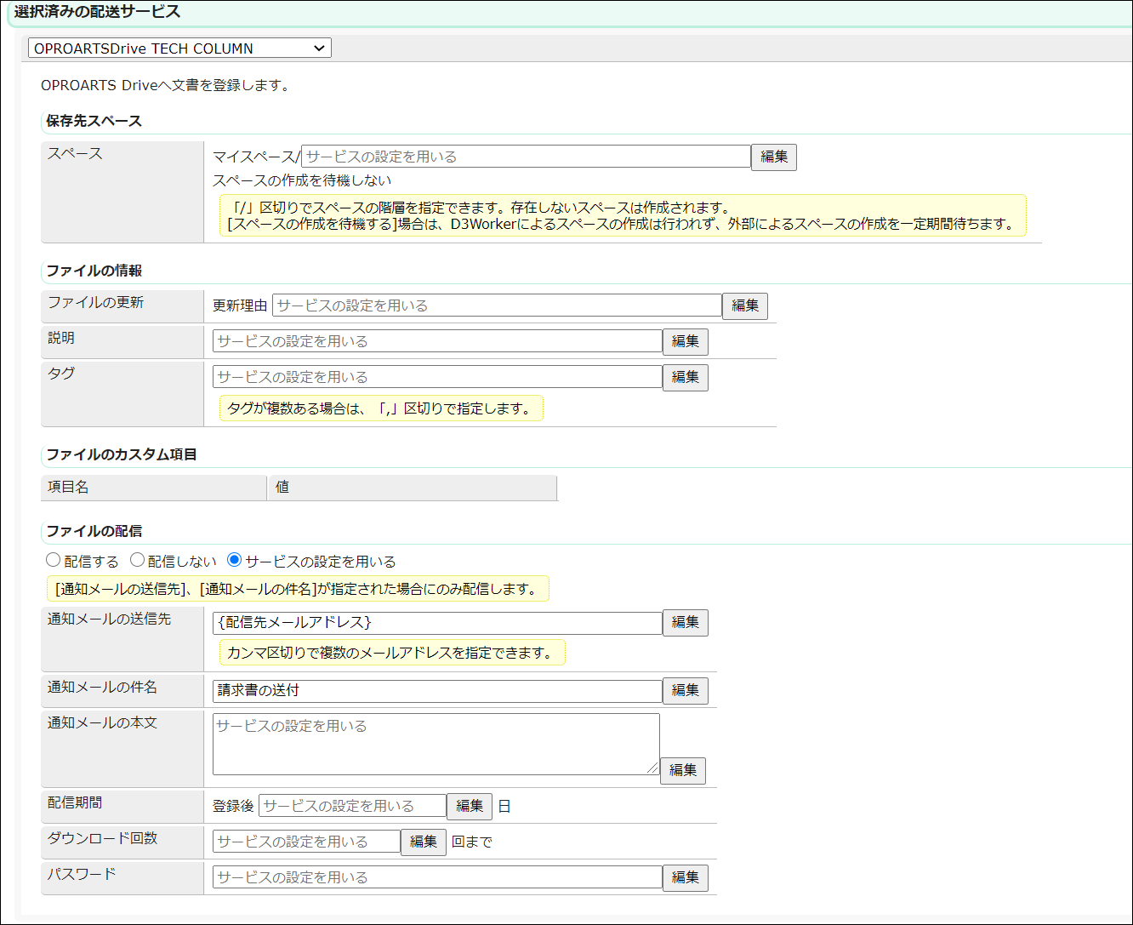This screenshot has height=925, width=1133.
Task: Click 編集 button for パスワード
Action: tap(686, 877)
